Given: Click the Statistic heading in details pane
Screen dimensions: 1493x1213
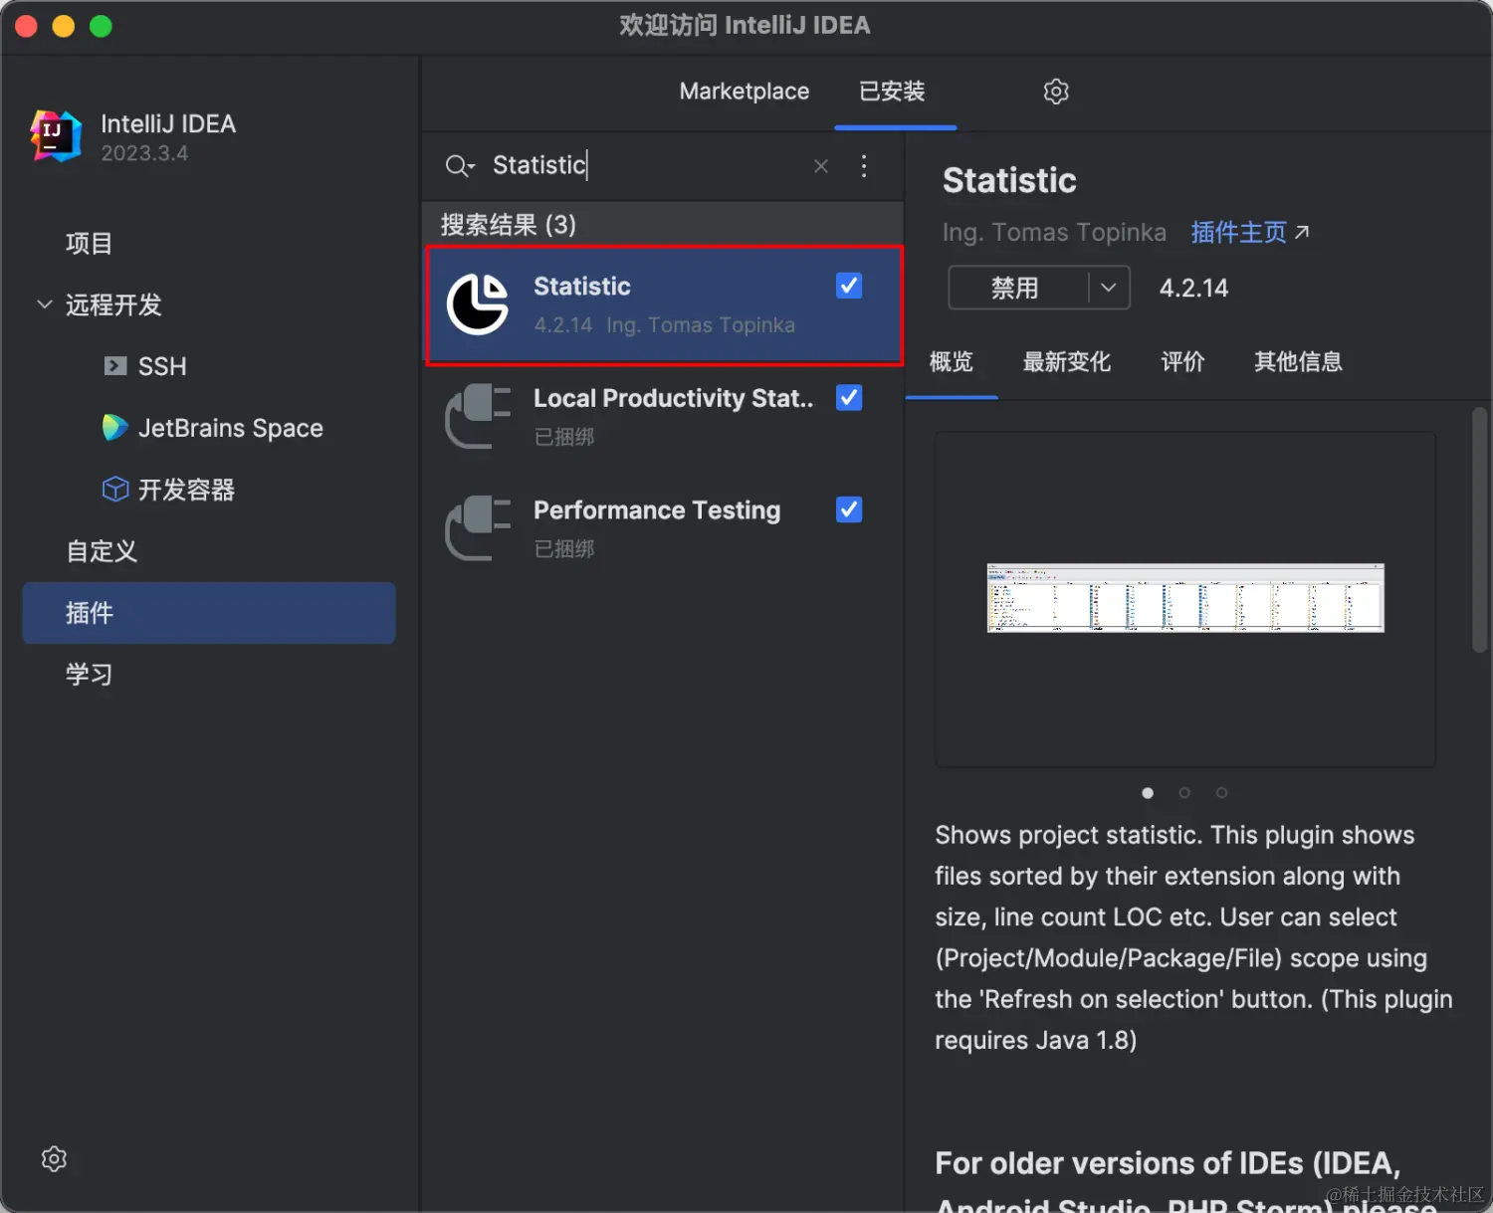Looking at the screenshot, I should [1009, 180].
